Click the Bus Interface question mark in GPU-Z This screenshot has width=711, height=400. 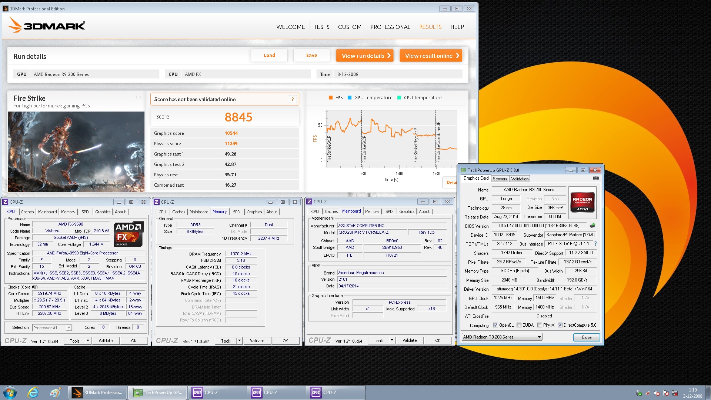[595, 244]
